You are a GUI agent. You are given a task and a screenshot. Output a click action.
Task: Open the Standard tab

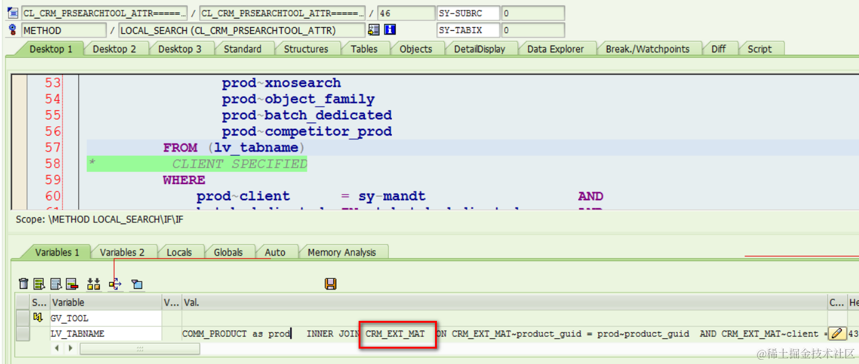(242, 49)
